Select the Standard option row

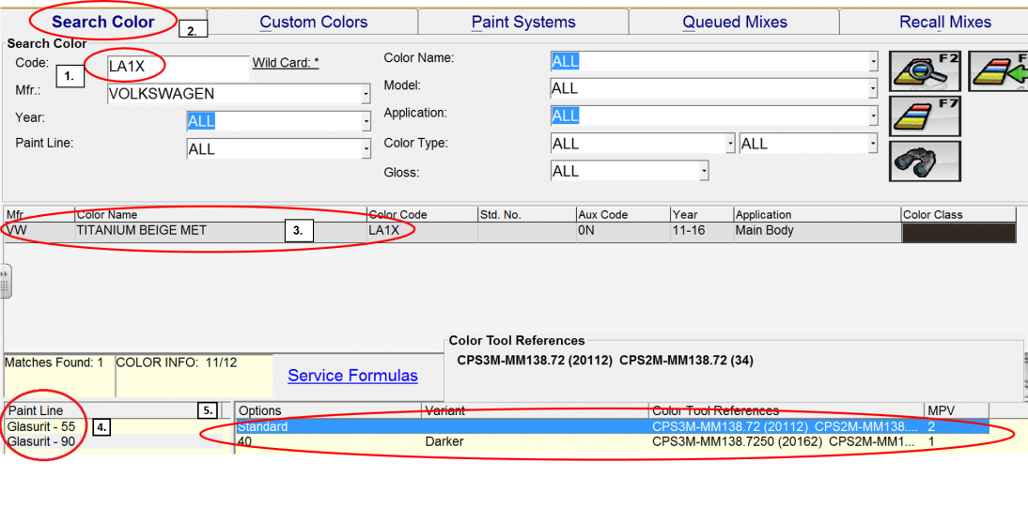click(x=613, y=426)
